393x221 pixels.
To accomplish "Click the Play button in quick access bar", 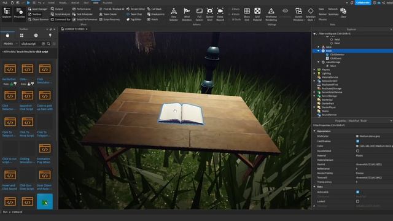I will (x=28, y=2).
